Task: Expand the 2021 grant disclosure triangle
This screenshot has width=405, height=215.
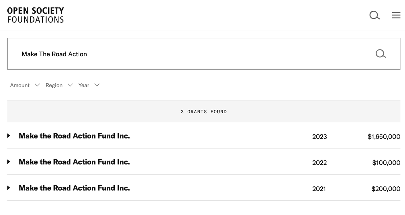Action: click(x=9, y=188)
